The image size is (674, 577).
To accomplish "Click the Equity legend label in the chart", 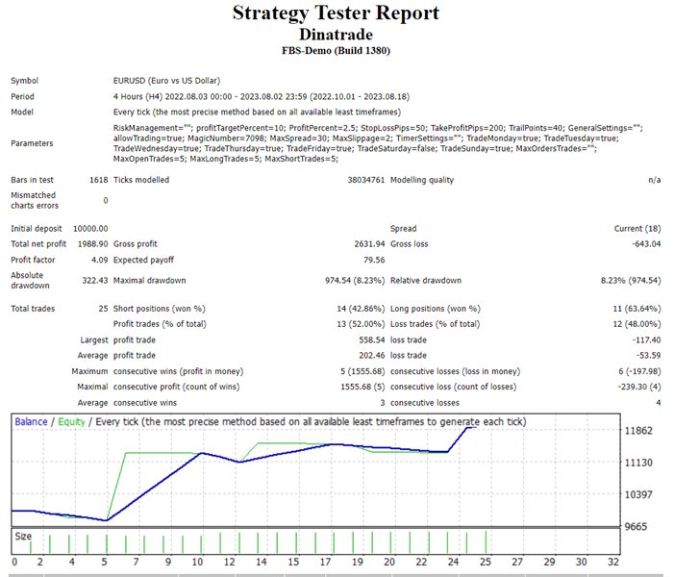I will [71, 422].
